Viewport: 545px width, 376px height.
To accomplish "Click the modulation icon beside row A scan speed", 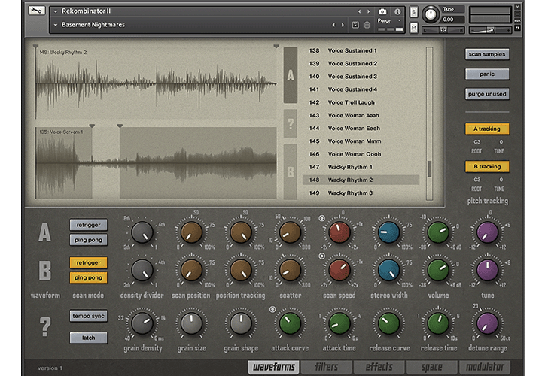I will (x=322, y=218).
